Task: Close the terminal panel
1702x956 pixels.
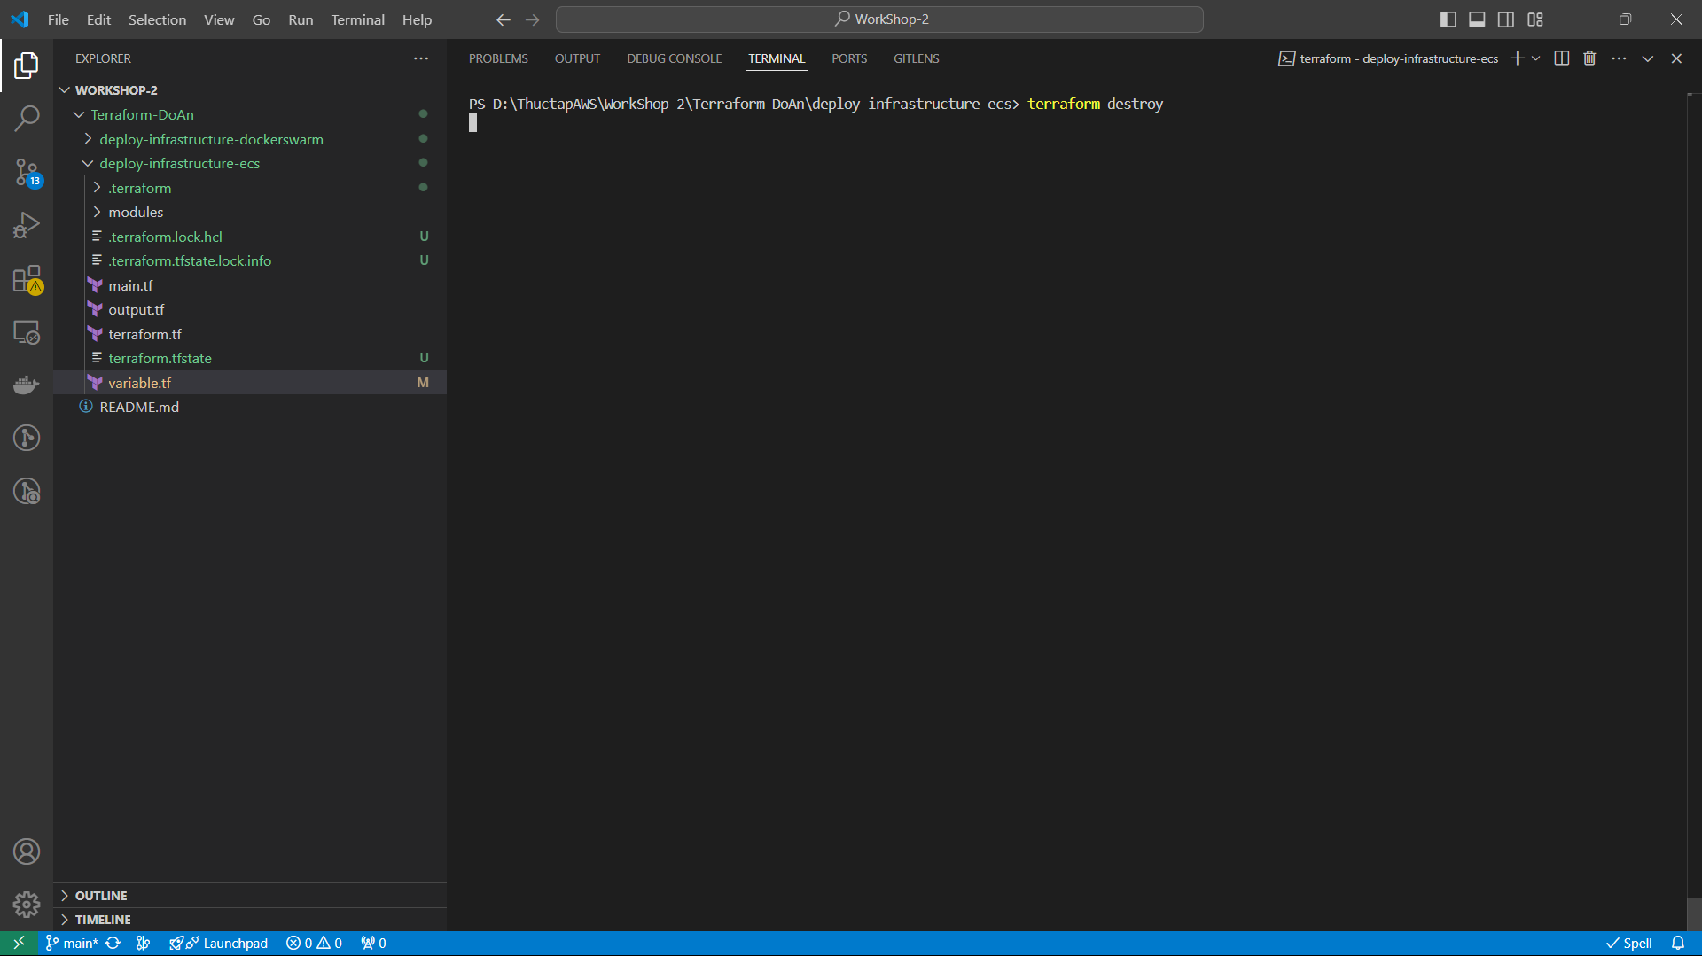Action: [x=1676, y=58]
